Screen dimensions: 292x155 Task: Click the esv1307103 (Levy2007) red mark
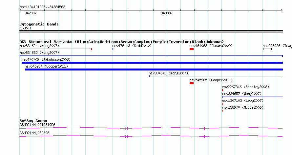pos(223,104)
